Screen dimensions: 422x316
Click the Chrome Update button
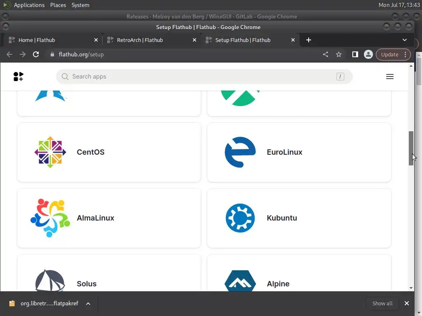click(x=389, y=55)
